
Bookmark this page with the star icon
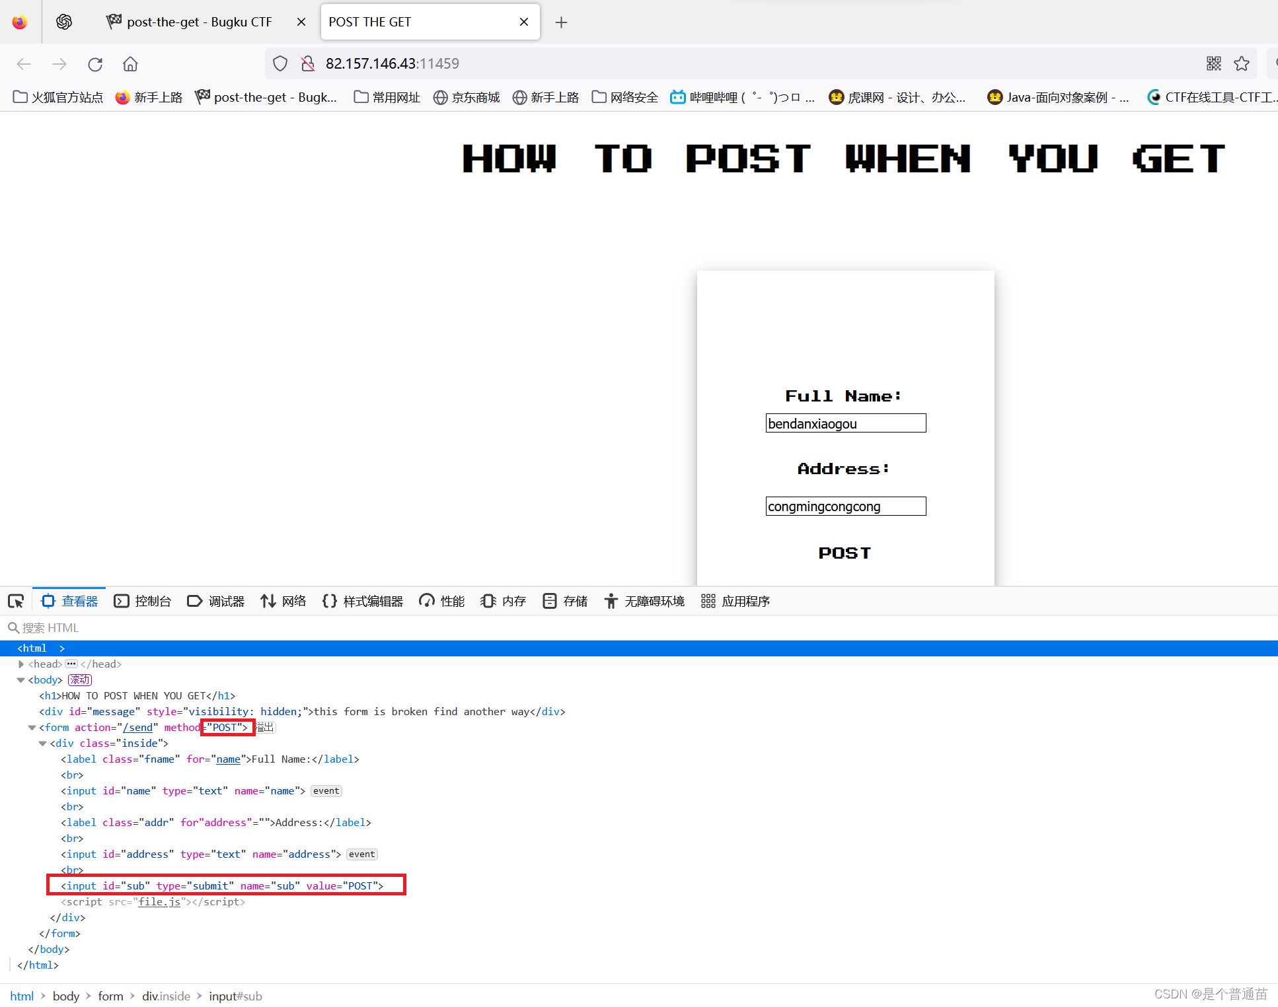1242,63
